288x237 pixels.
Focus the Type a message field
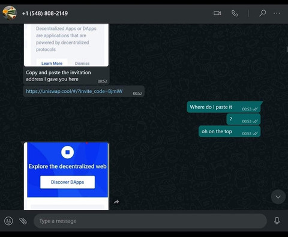150,221
